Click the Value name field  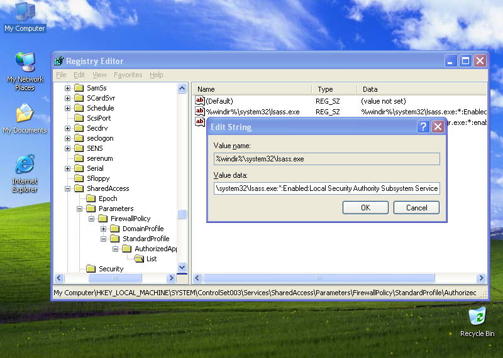point(326,159)
